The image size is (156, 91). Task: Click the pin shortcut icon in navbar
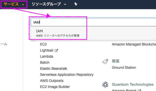tap(76, 4)
